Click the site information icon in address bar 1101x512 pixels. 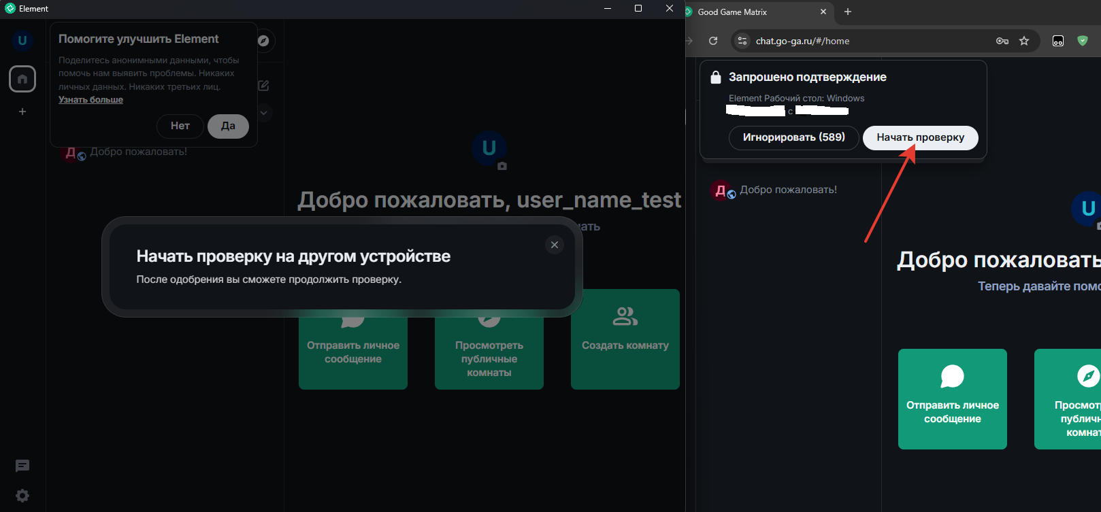(742, 41)
